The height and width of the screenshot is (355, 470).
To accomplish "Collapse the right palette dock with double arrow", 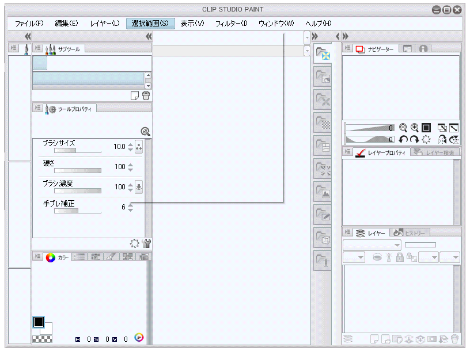I will pos(346,36).
